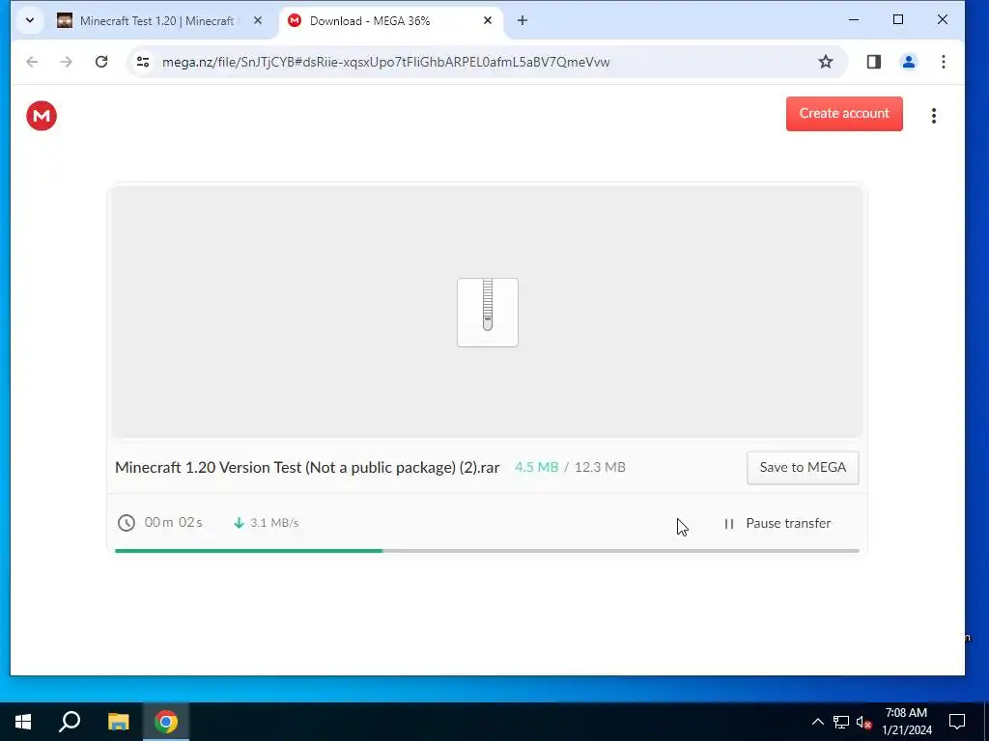Go forward in browser history
The width and height of the screenshot is (989, 741).
(x=67, y=62)
